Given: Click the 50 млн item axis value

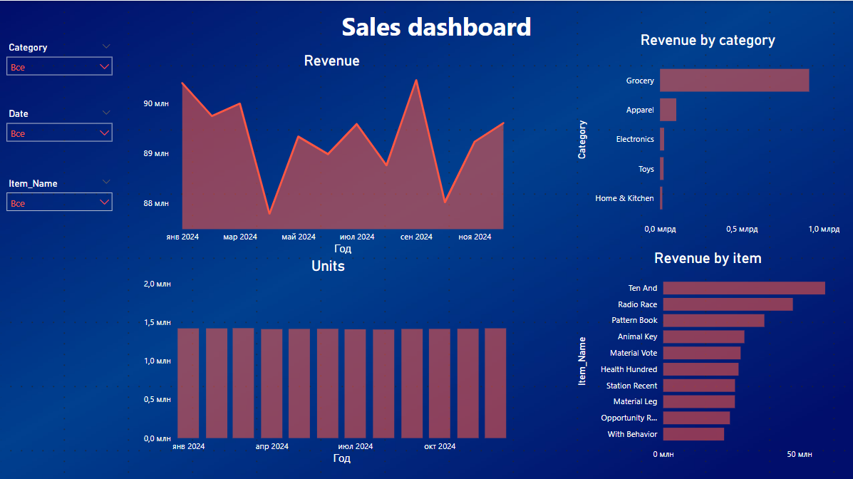Looking at the screenshot, I should (x=799, y=454).
